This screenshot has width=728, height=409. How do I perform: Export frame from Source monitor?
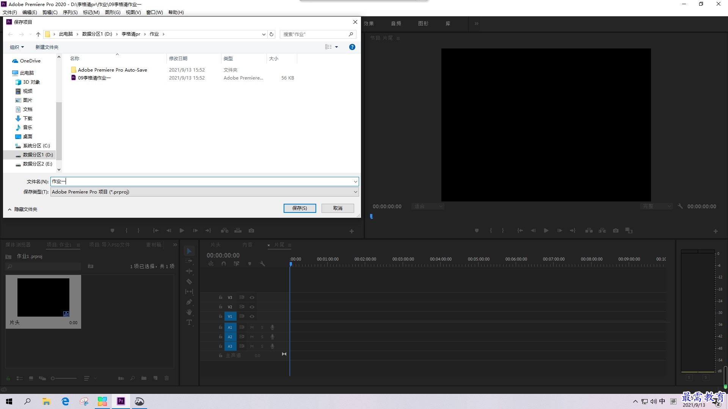[251, 231]
